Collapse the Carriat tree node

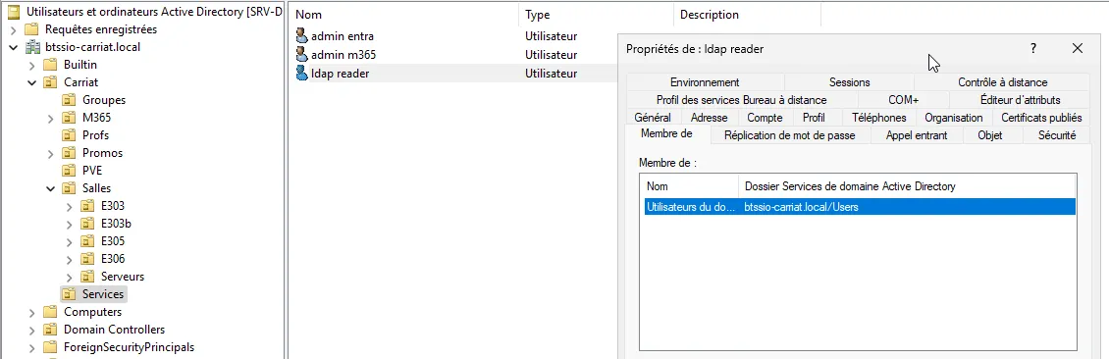click(31, 82)
